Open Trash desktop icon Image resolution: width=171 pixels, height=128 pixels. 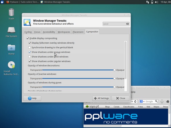tap(11, 14)
